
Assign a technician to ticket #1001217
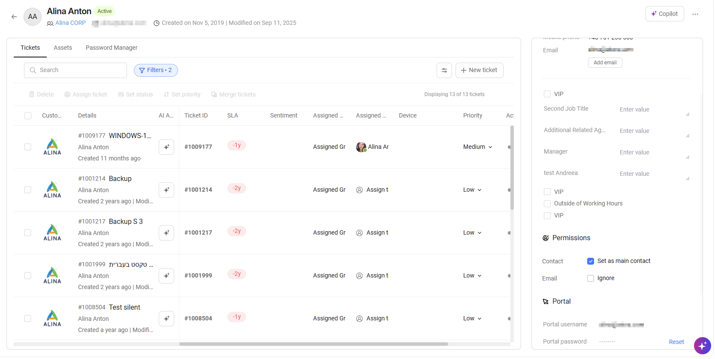click(x=372, y=232)
